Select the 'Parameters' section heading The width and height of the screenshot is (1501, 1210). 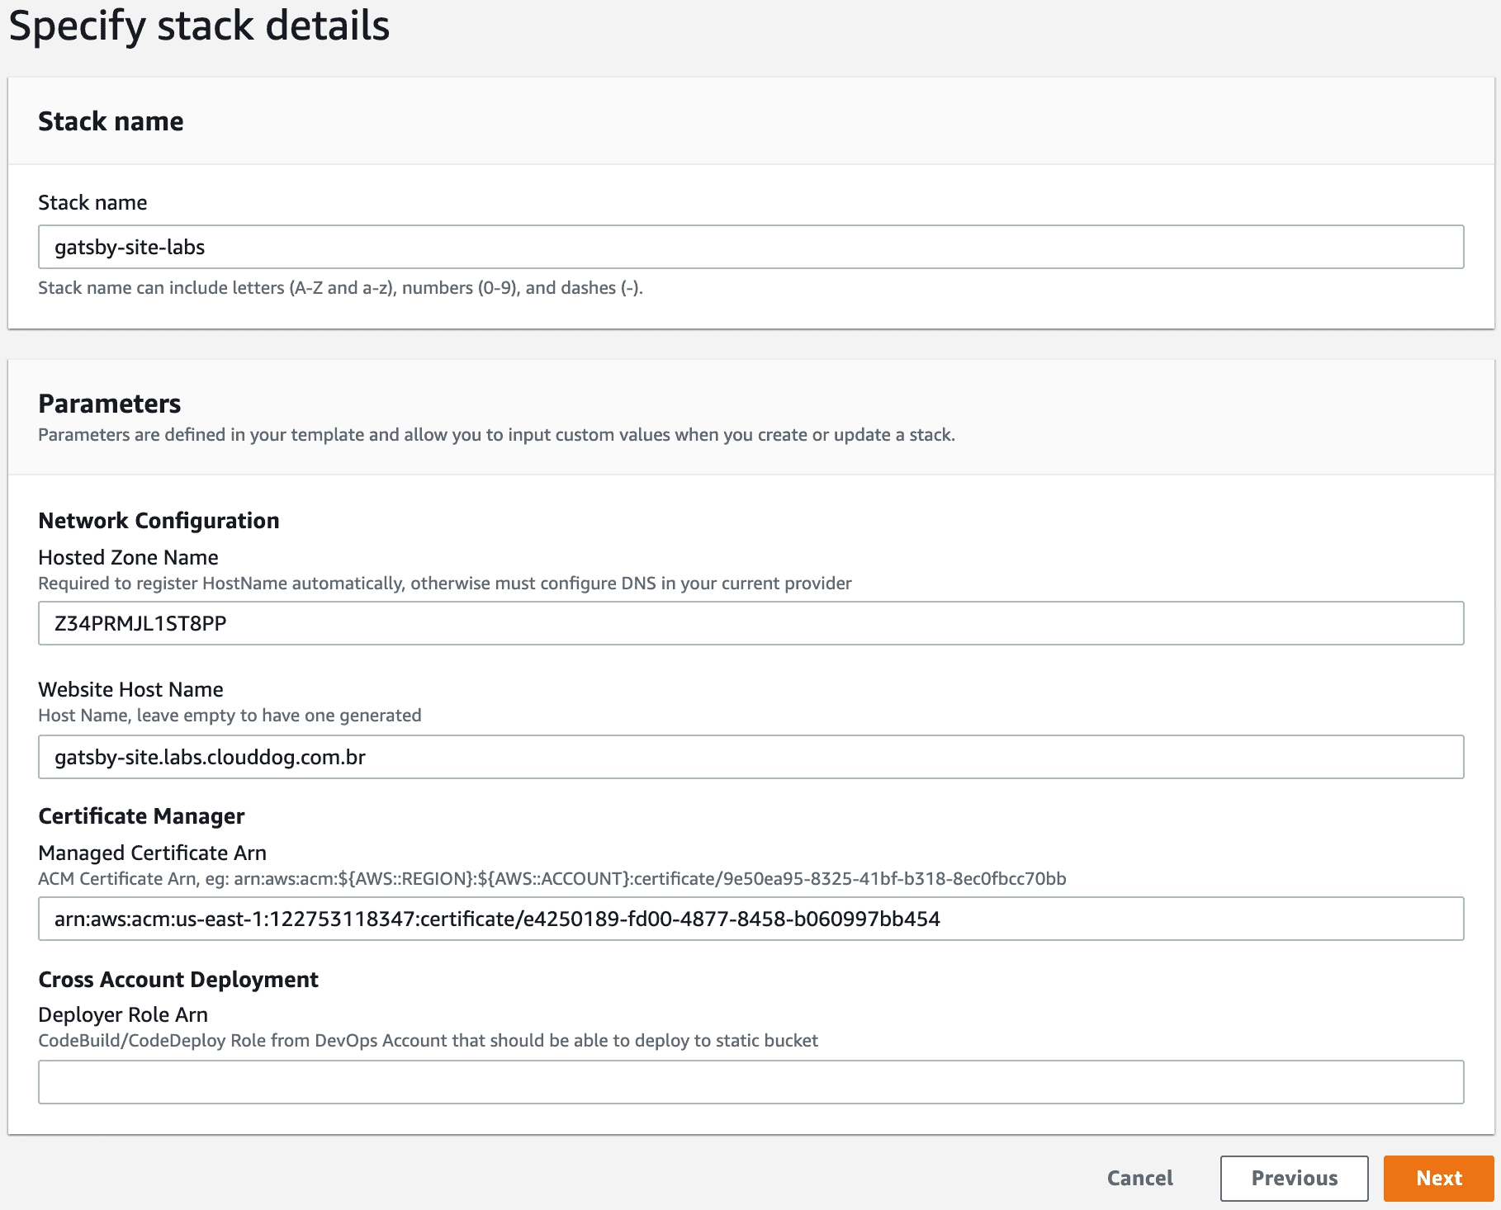click(110, 404)
